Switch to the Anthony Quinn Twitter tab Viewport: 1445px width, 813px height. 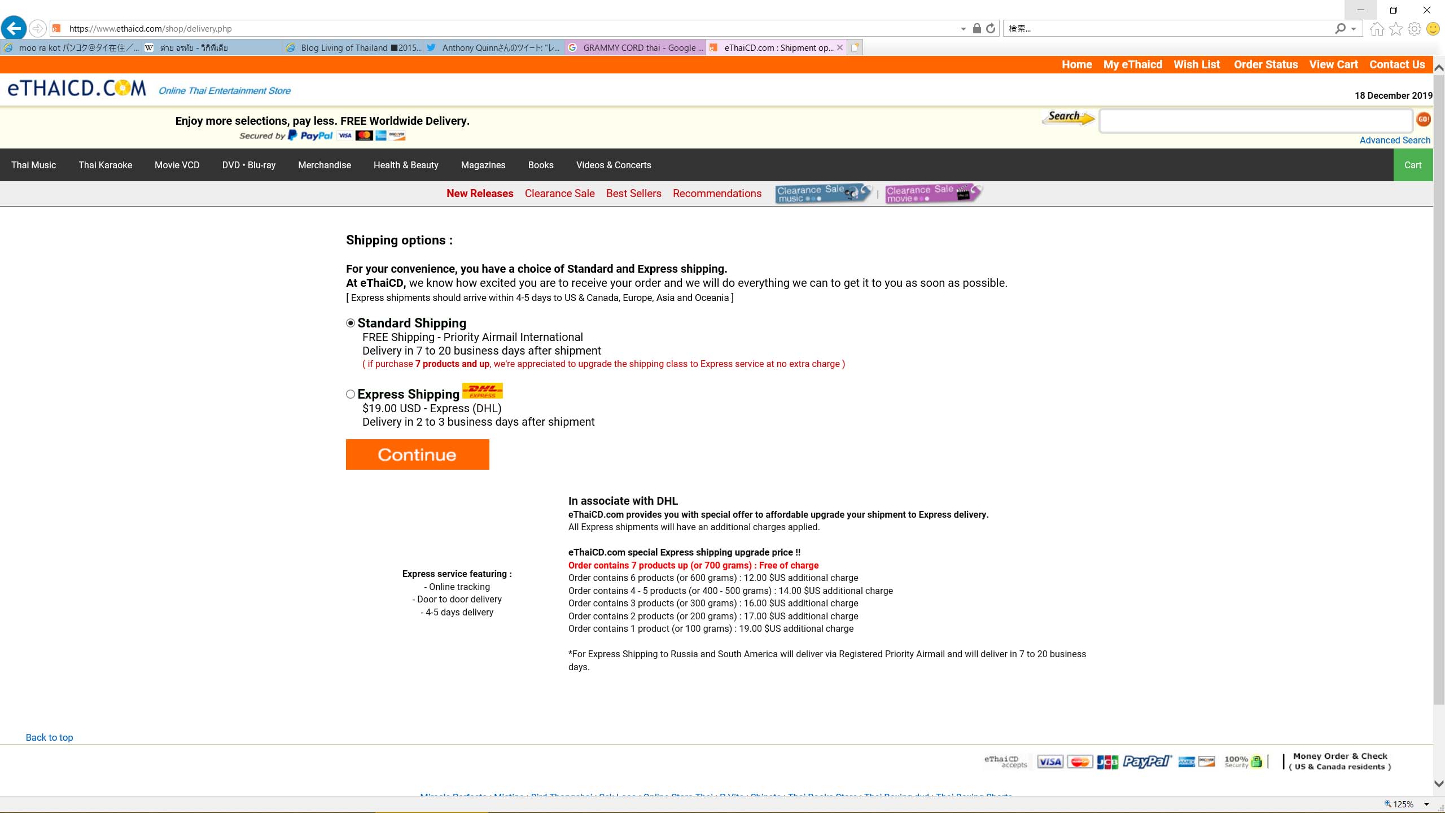point(494,47)
